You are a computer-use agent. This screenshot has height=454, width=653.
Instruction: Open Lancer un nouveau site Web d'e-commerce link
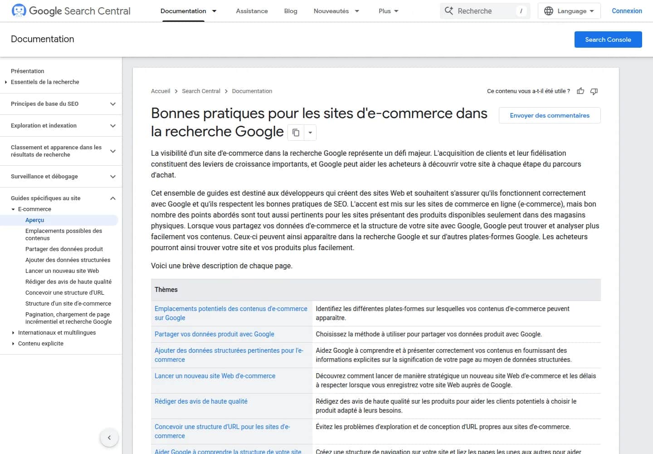pos(215,376)
